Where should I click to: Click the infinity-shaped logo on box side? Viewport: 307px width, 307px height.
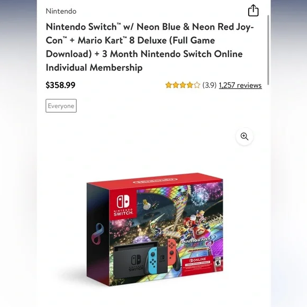point(98,233)
